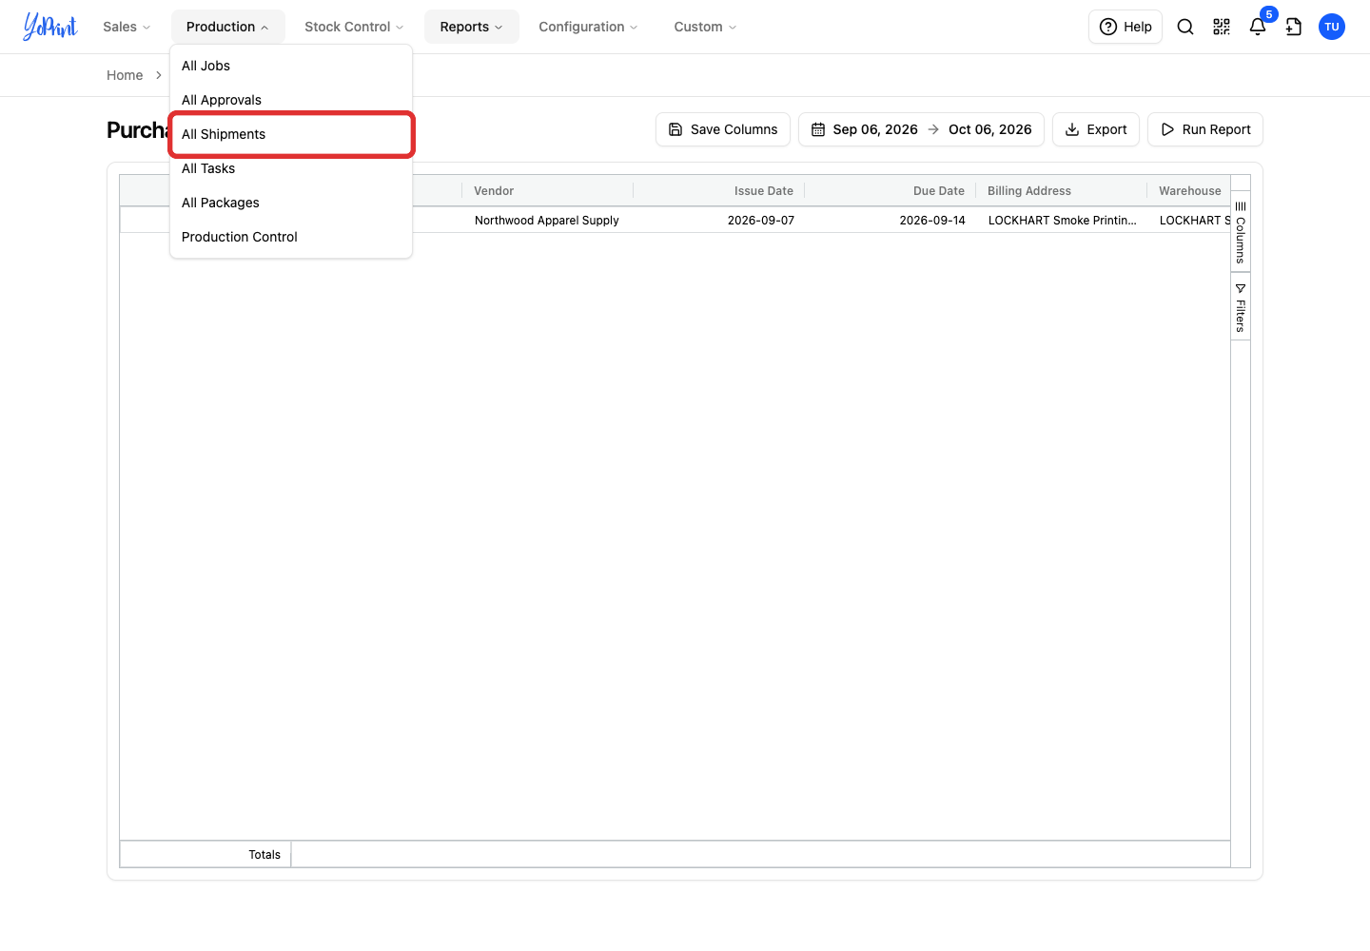Viewport: 1370px width, 951px height.
Task: Click the new document icon beside the bell
Action: [1294, 27]
